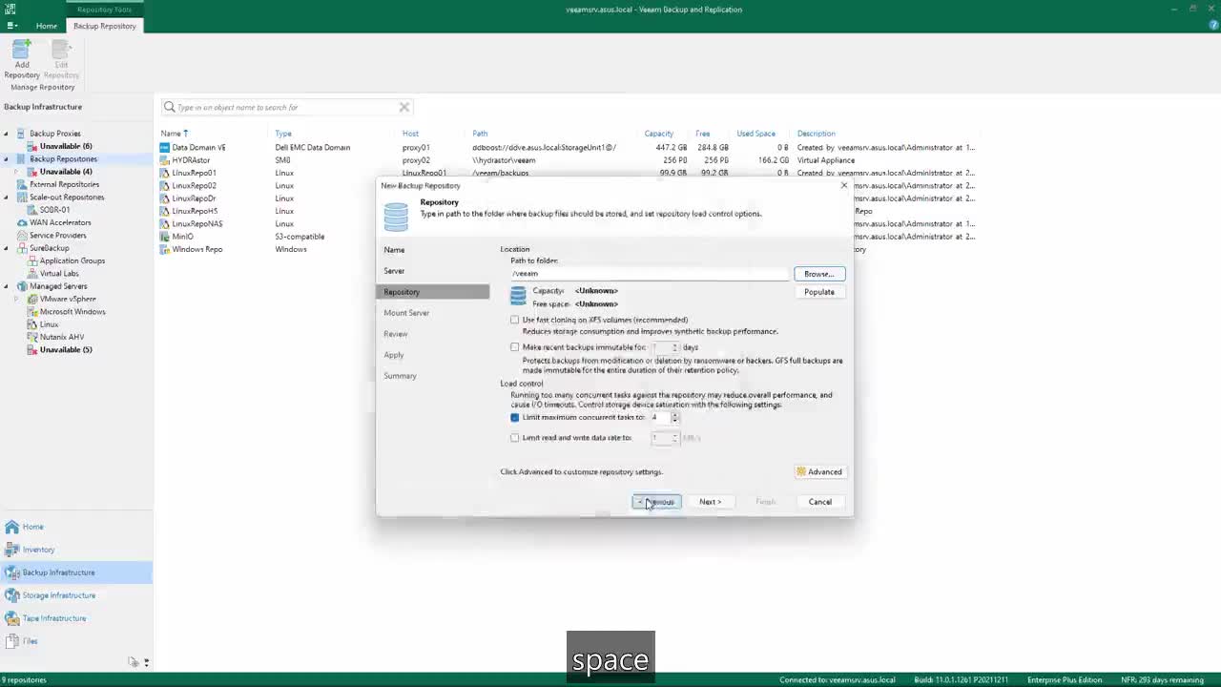Cancel the New Backup Repository wizard
The image size is (1221, 687).
[820, 502]
